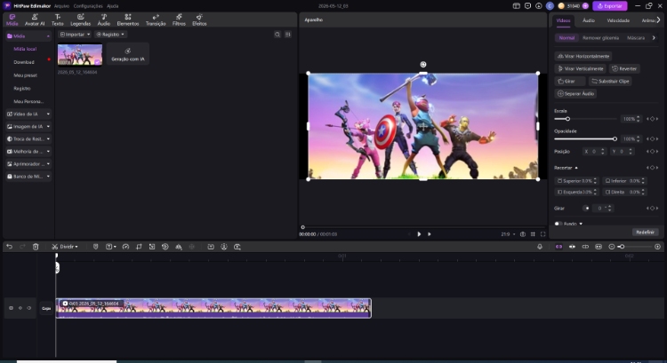667x363 pixels.
Task: Open the Transição transitions library
Action: tap(156, 20)
